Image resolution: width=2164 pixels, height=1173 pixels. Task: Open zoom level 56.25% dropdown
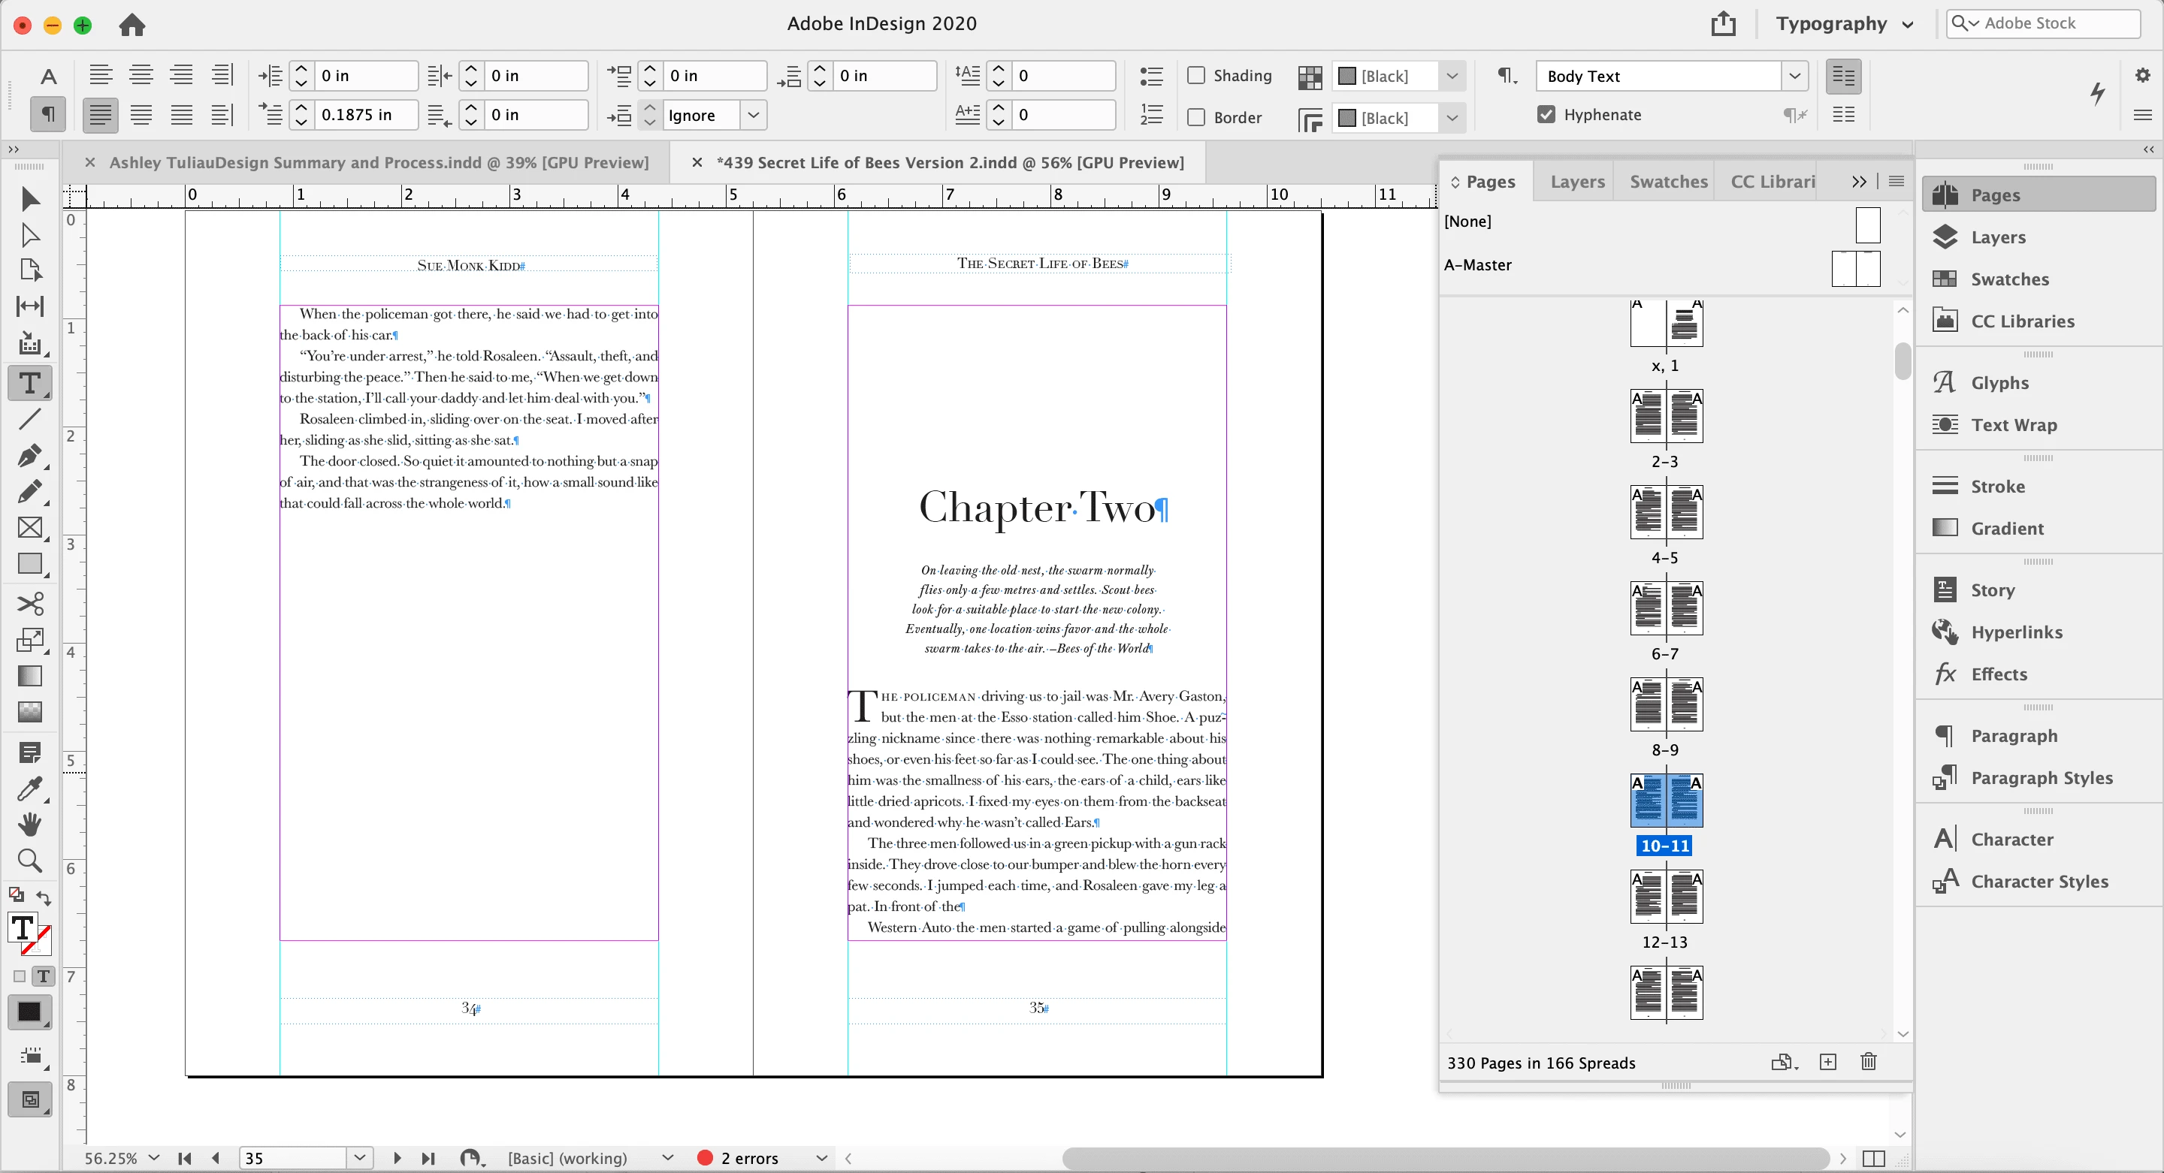(154, 1158)
